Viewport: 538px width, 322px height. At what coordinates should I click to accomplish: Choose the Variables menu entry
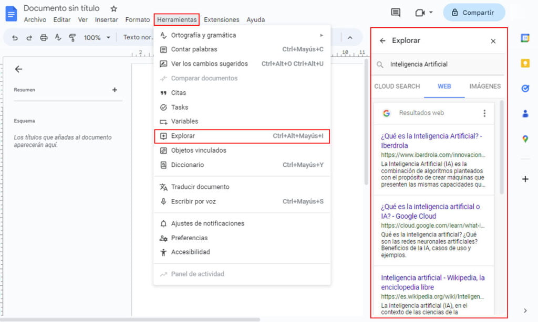(242, 121)
